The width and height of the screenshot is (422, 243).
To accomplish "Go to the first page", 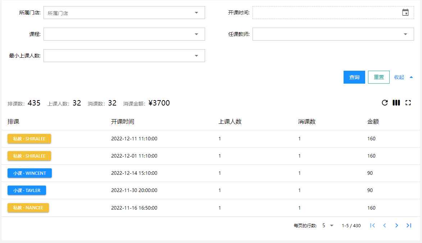I will pyautogui.click(x=373, y=225).
